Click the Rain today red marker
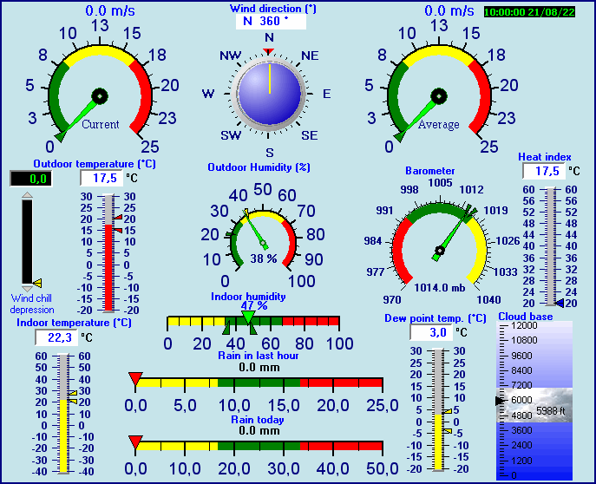The image size is (596, 484). coord(135,441)
